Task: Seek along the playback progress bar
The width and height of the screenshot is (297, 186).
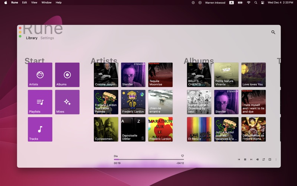Action: coord(149,160)
